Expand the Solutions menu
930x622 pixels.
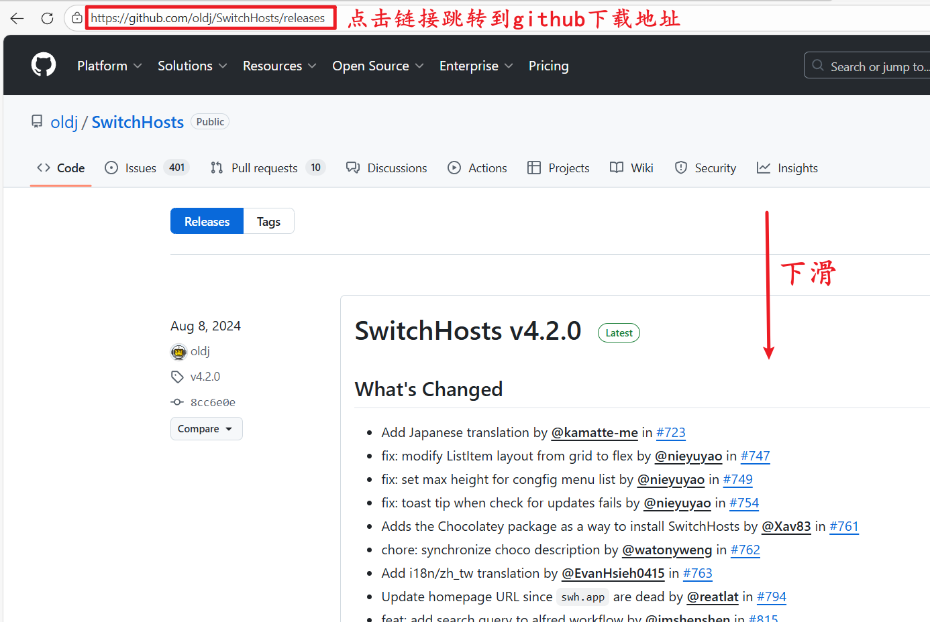point(193,66)
